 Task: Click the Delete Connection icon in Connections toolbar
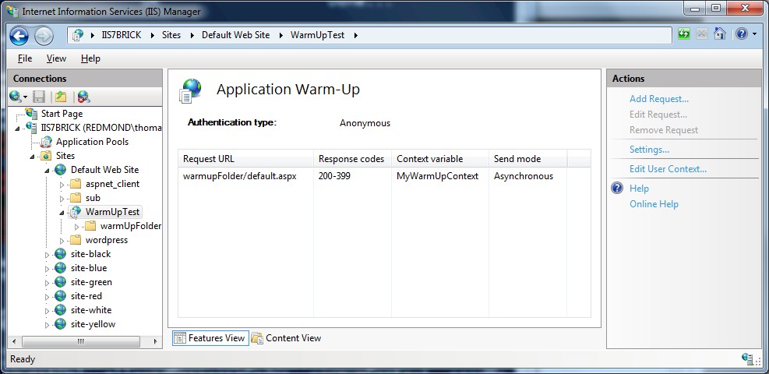(x=84, y=97)
